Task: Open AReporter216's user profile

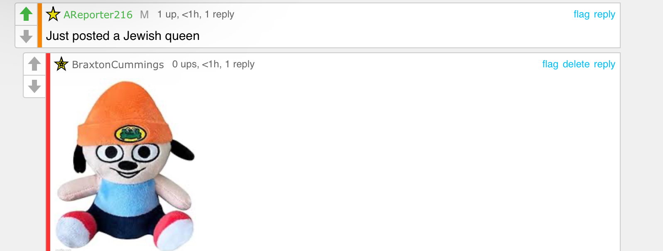Action: coord(98,15)
